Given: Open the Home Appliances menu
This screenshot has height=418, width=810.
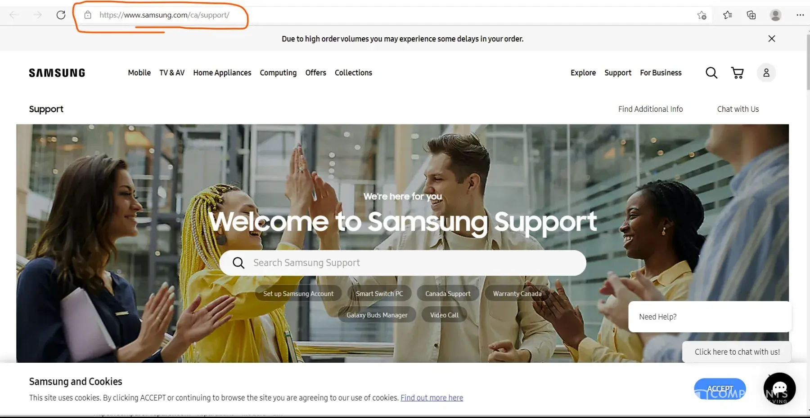Looking at the screenshot, I should coord(222,73).
